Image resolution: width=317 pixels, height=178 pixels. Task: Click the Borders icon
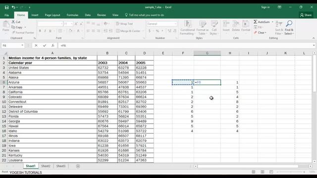[60, 31]
